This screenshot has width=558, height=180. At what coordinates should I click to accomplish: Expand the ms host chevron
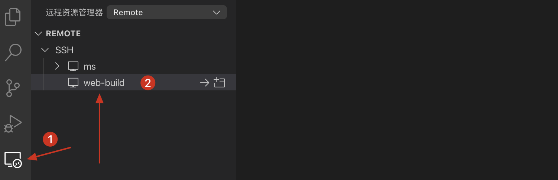point(57,66)
